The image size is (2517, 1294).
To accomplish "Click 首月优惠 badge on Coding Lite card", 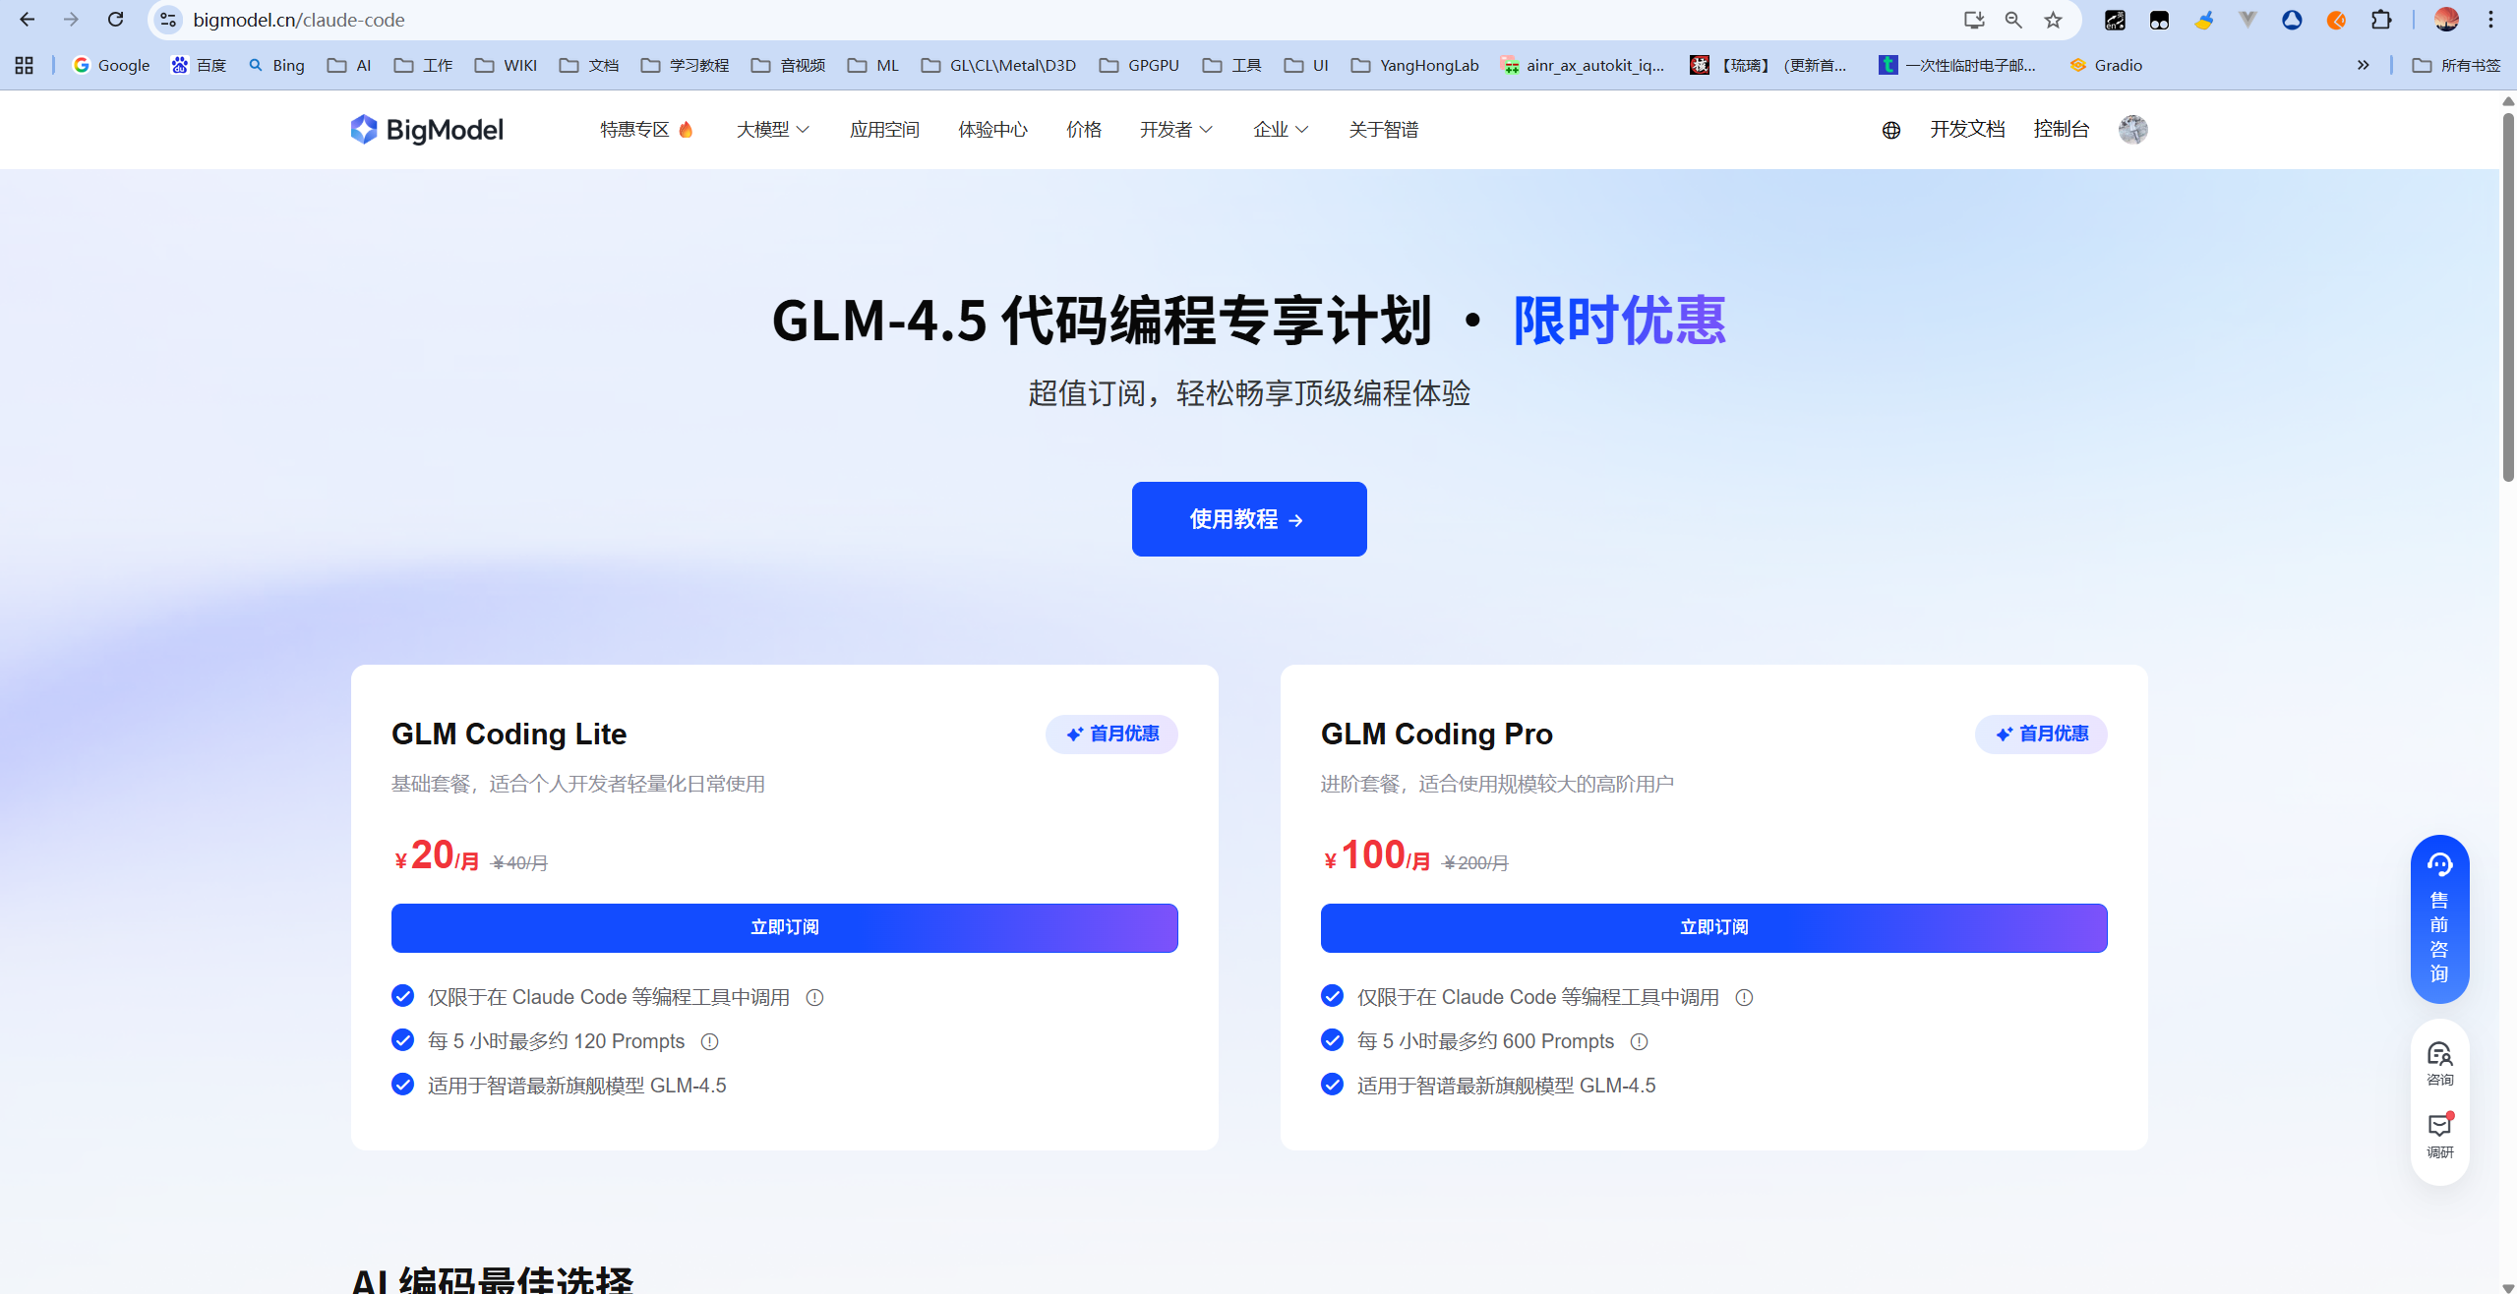I will [x=1111, y=734].
